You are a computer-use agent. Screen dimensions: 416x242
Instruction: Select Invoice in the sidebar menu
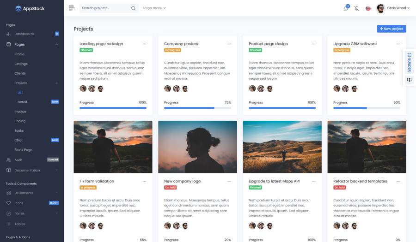20,112
